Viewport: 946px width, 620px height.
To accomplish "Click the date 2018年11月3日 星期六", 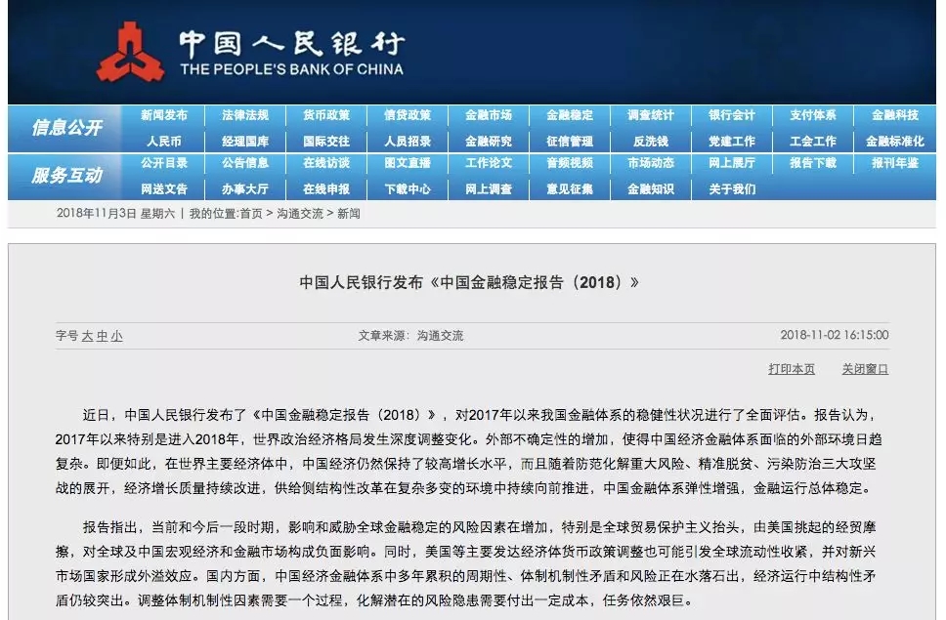I will click(116, 213).
